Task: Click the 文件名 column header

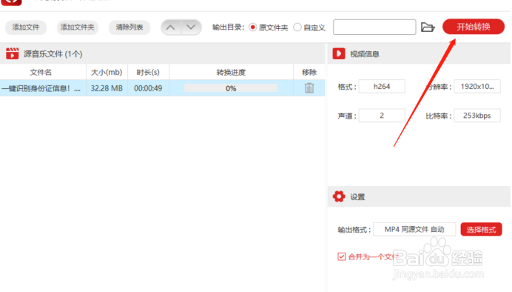Action: 41,73
